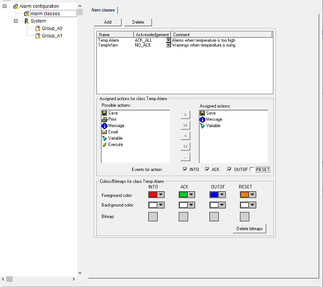Uncheck the INTO event checkbox
This screenshot has width=323, height=287.
[185, 170]
